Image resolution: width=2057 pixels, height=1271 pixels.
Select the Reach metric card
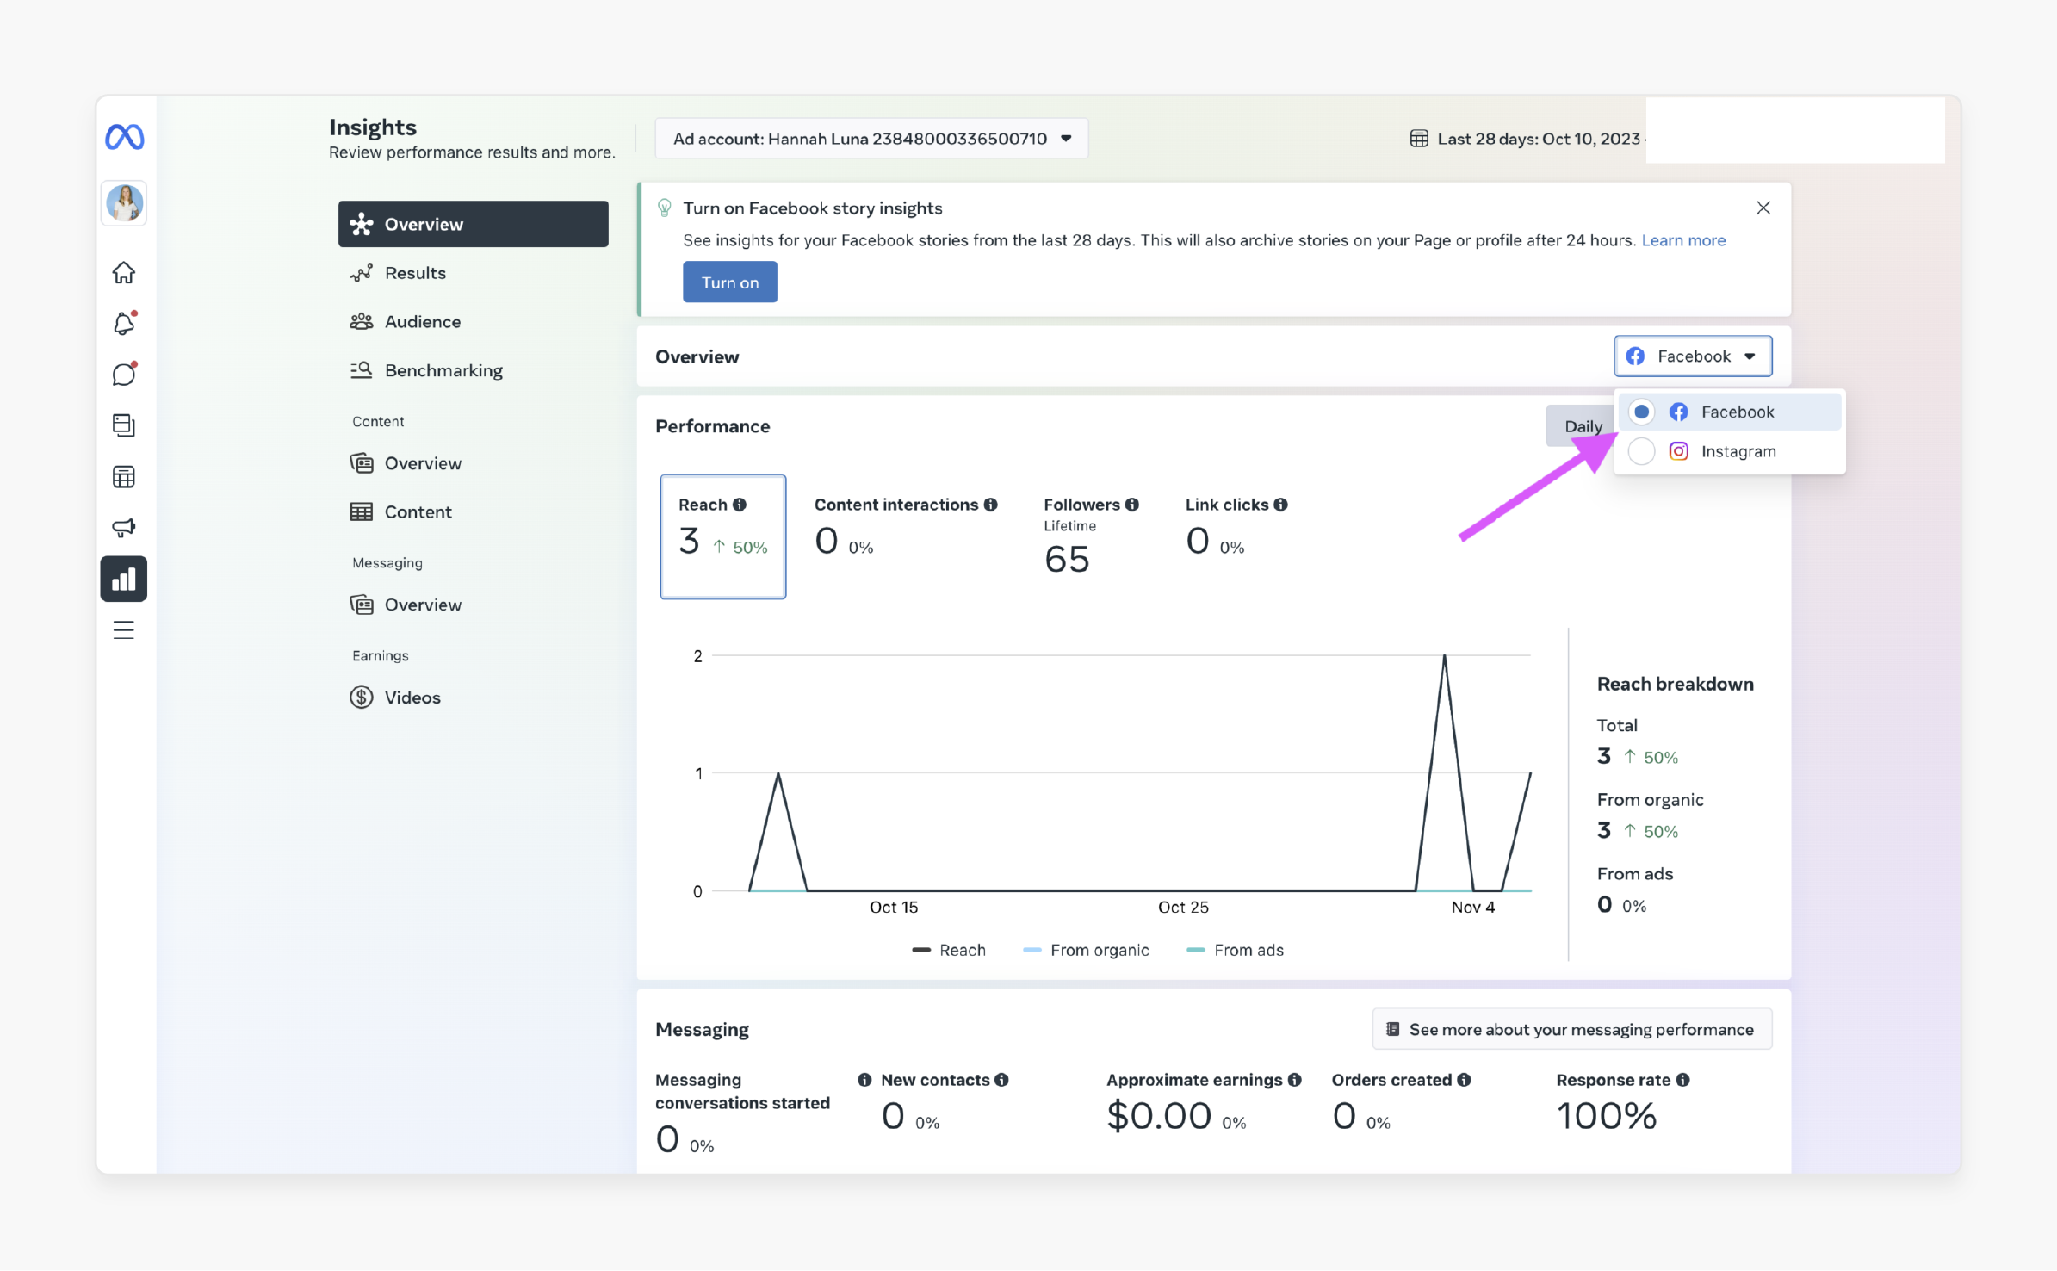(722, 536)
